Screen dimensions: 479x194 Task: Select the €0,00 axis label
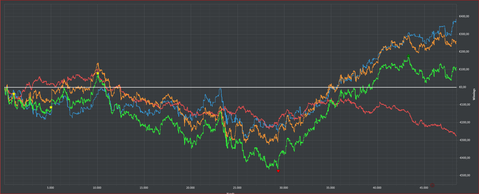[462, 87]
